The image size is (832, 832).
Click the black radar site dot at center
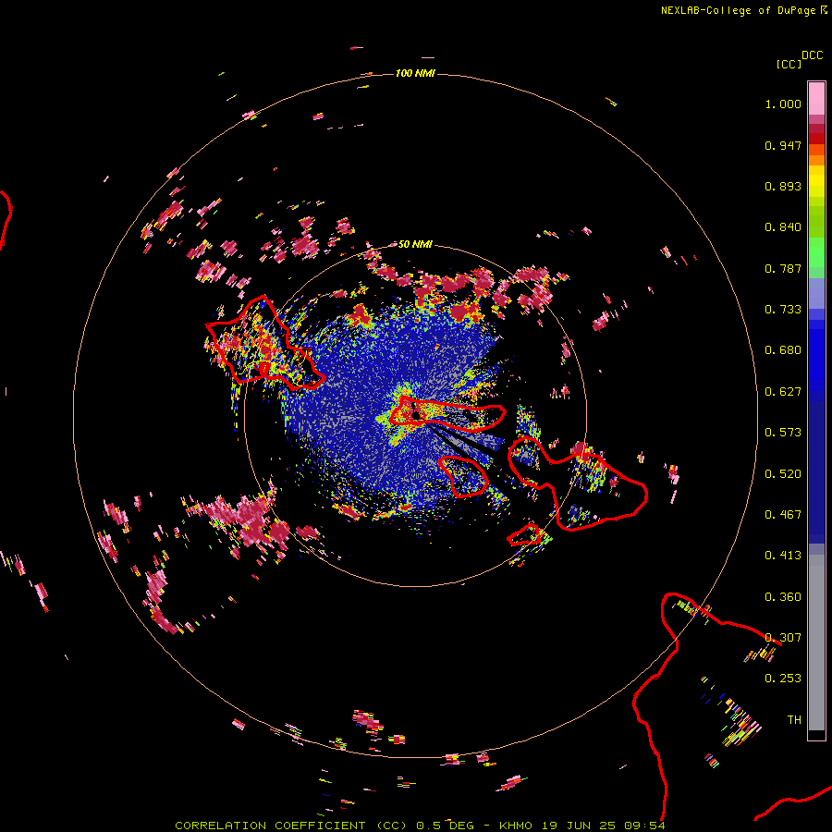[417, 415]
